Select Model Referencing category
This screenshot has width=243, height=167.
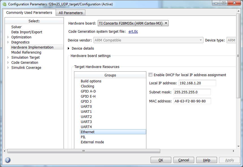(26, 52)
